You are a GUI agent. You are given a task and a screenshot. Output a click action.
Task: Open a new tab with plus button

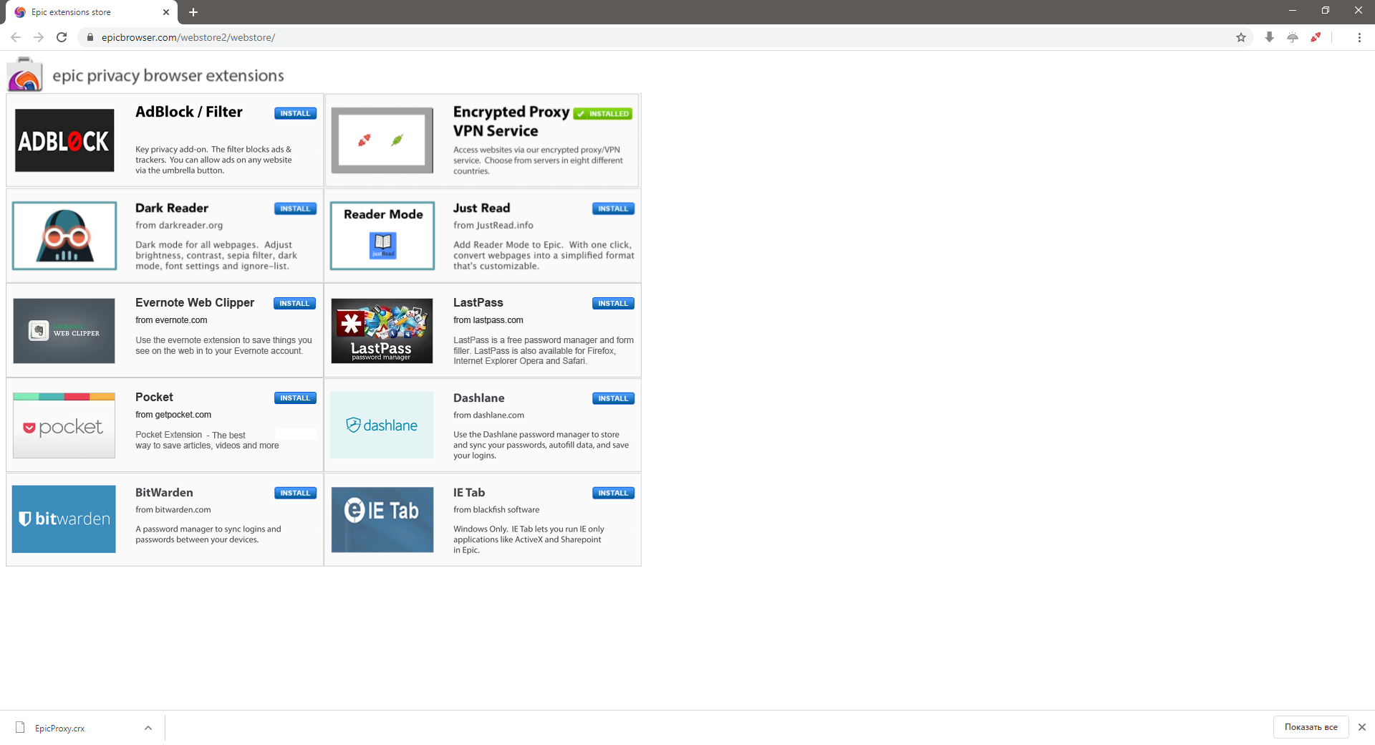point(193,12)
